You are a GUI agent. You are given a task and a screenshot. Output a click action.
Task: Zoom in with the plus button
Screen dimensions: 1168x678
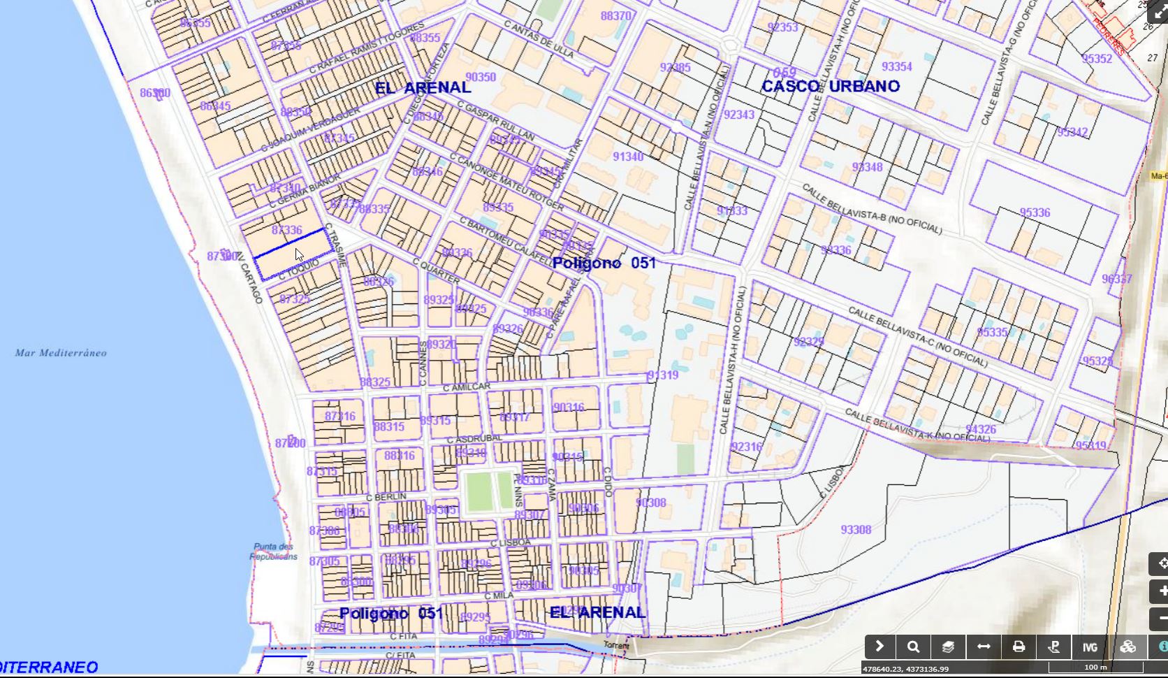click(x=1161, y=591)
